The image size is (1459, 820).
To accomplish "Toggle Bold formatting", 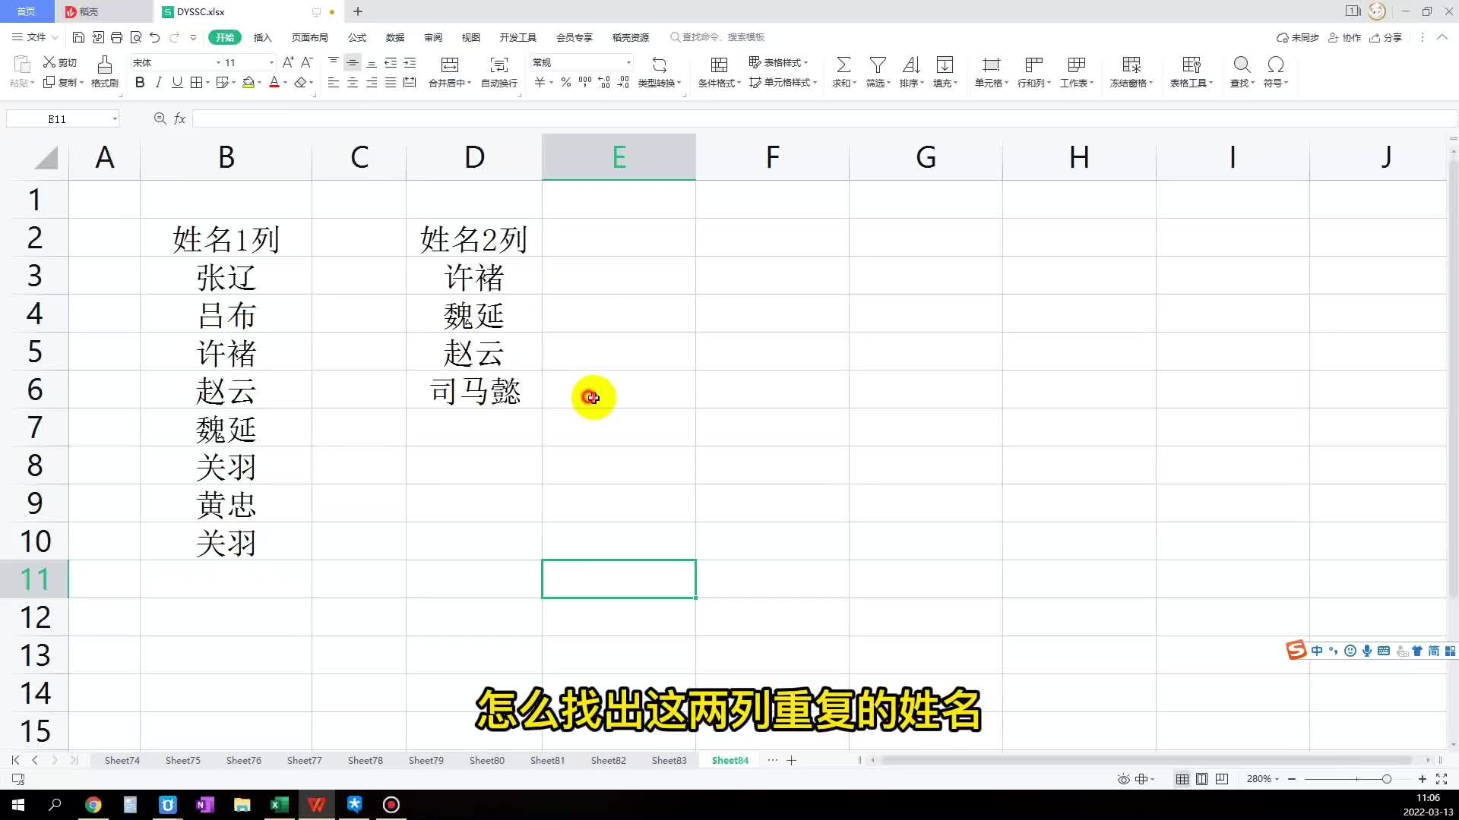I will (x=140, y=83).
